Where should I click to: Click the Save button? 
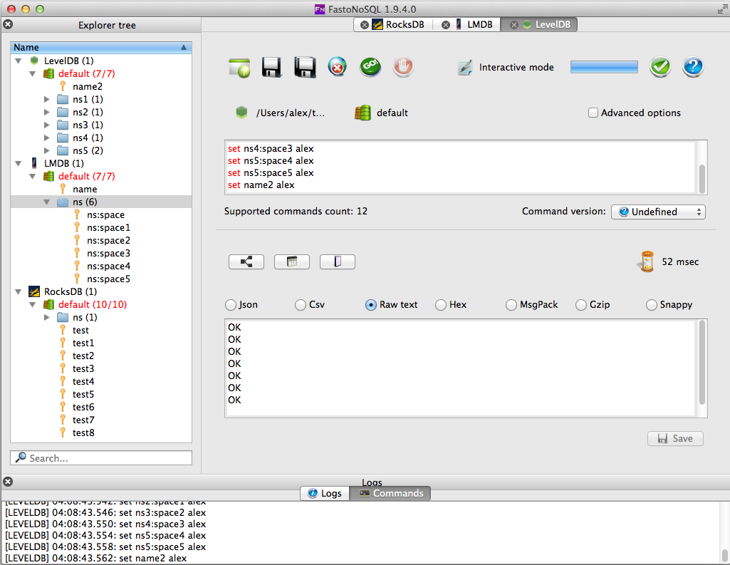coord(675,438)
